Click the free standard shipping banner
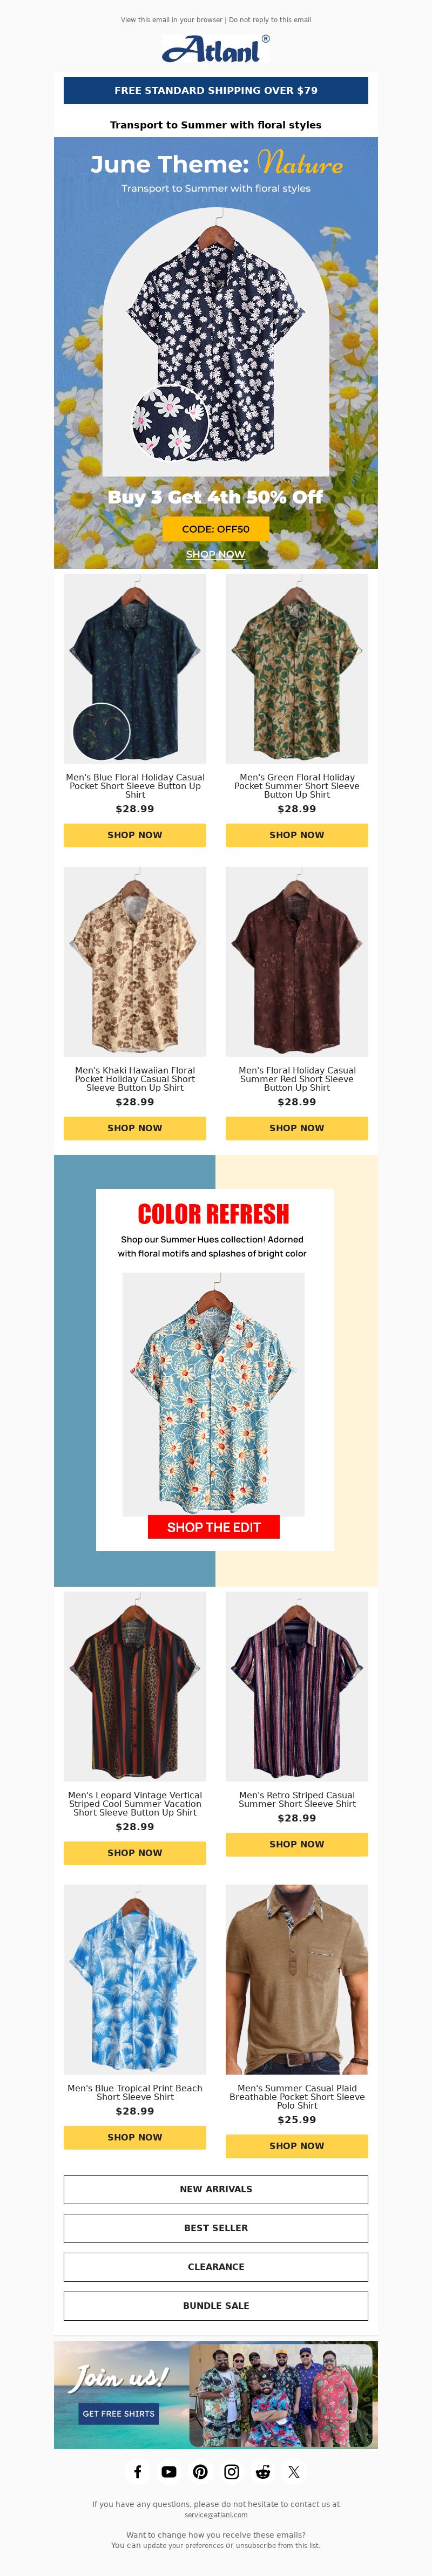432x2576 pixels. (x=216, y=90)
